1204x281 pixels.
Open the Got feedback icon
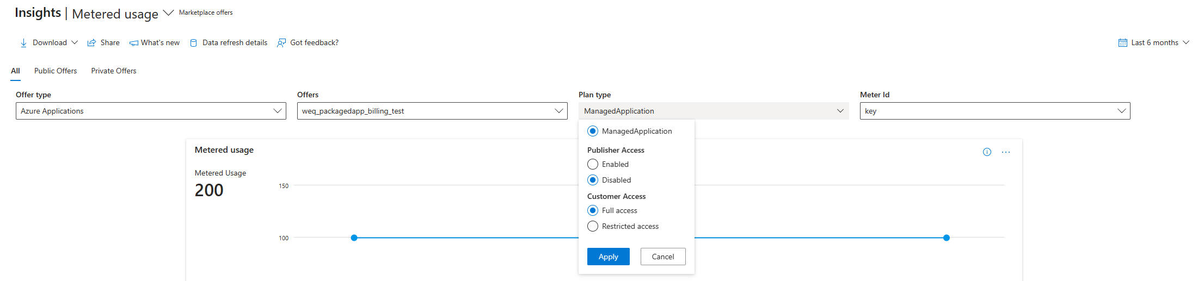[x=281, y=43]
